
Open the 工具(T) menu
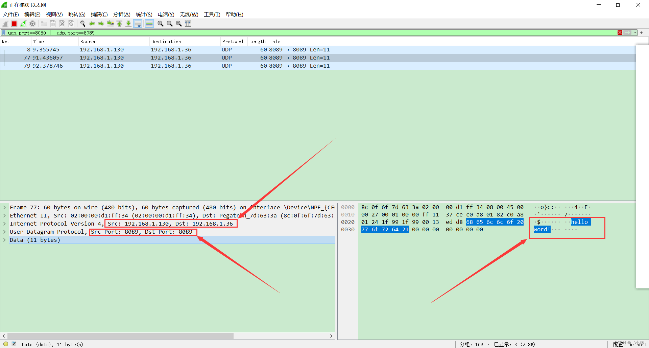(212, 15)
